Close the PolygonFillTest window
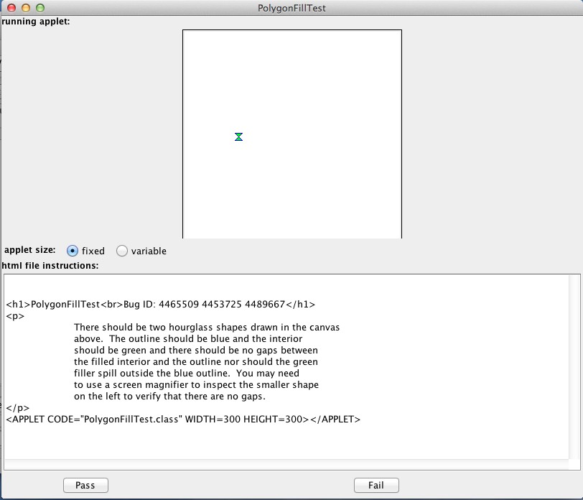Viewport: 583px width, 500px height. coord(11,8)
